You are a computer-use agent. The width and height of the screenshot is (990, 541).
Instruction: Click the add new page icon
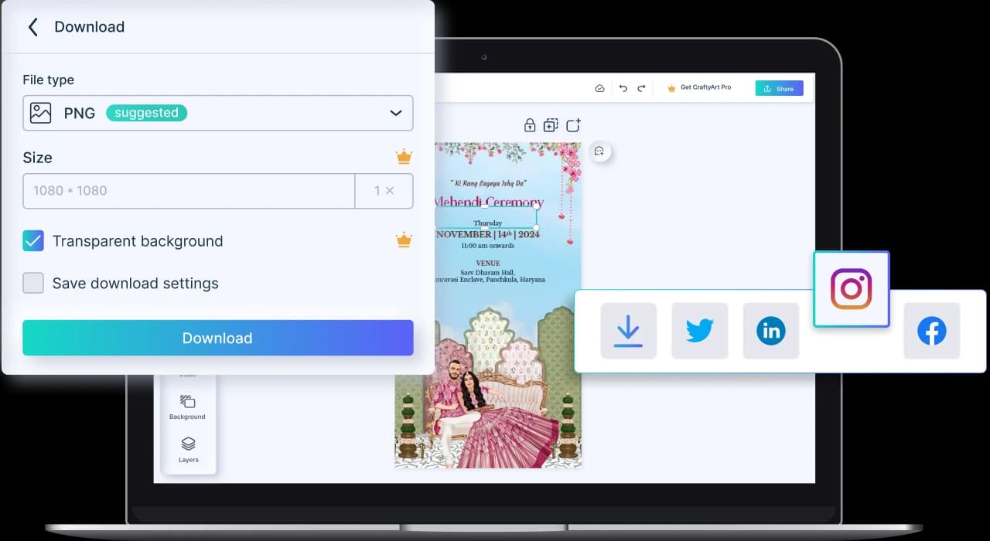click(x=573, y=125)
